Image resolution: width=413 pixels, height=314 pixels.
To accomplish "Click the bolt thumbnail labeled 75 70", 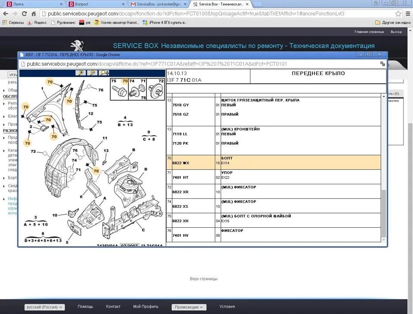I will 119,89.
